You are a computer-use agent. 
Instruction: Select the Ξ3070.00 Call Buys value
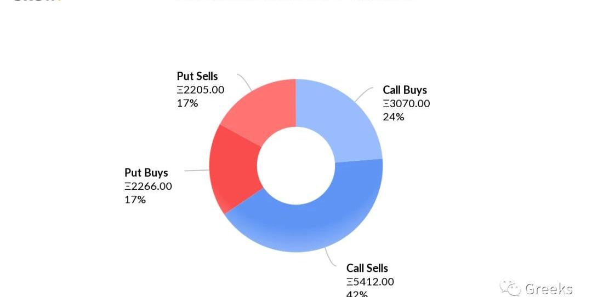tap(406, 103)
